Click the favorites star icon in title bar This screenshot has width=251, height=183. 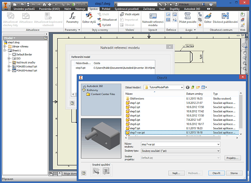[171, 4]
